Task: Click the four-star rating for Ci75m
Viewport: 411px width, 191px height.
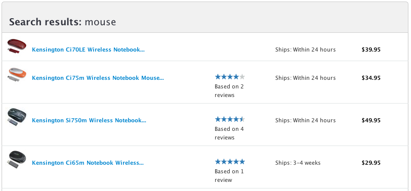Action: 230,77
